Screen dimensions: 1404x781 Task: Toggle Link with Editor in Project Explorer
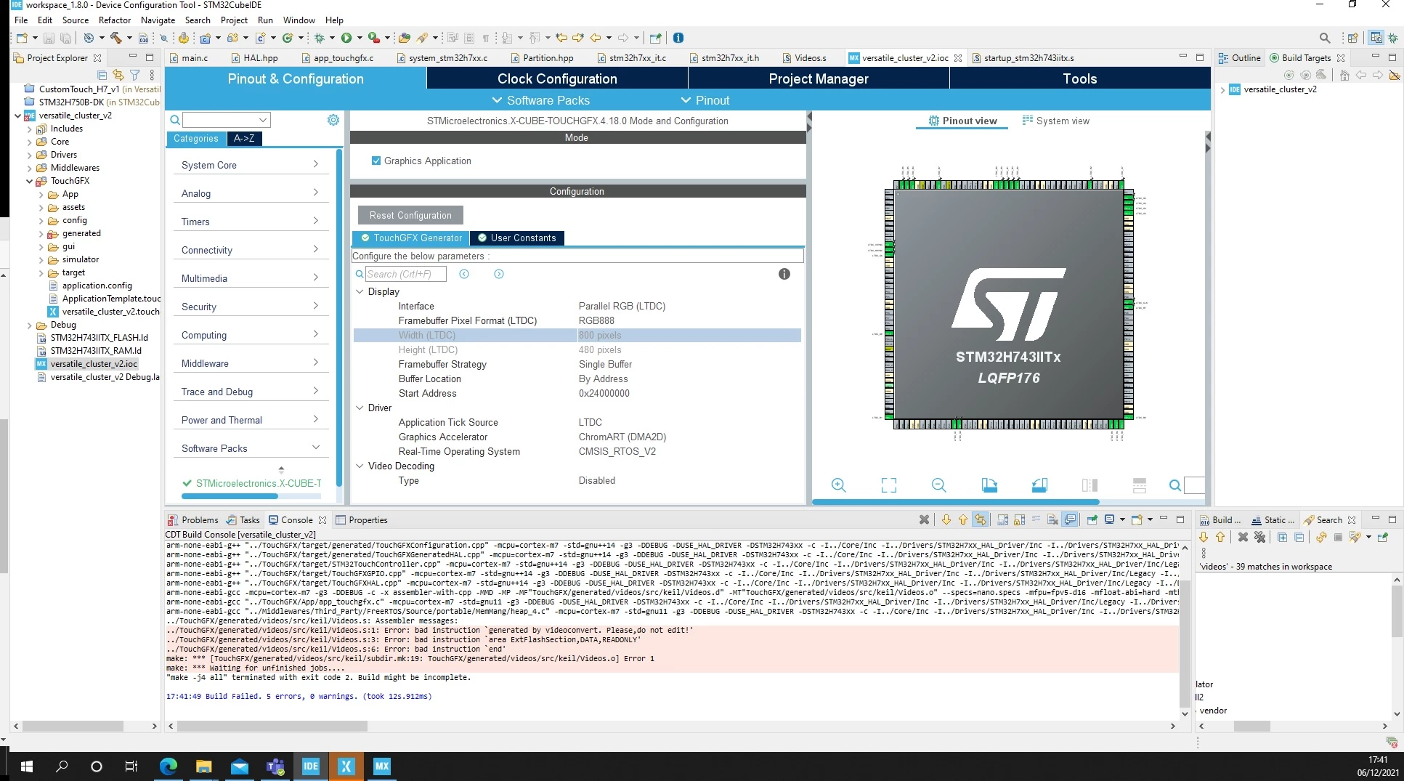point(118,75)
